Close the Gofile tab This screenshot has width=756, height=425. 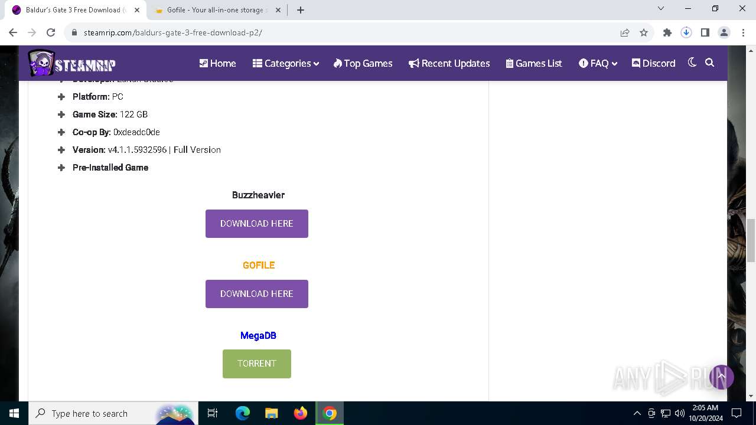279,10
